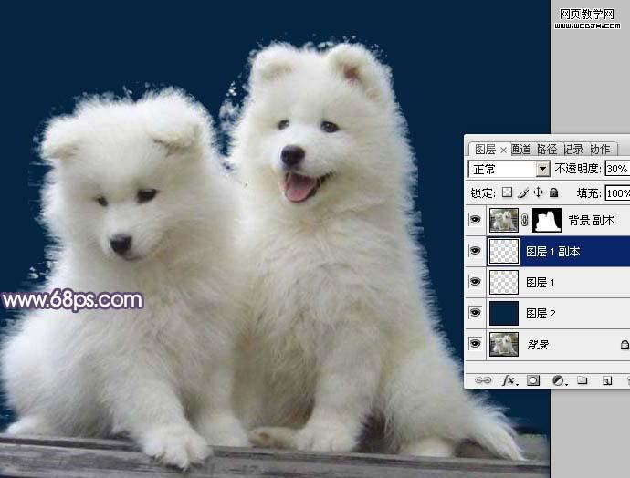Viewport: 630px width, 478px height.
Task: Switch to 记录 history tab
Action: [573, 150]
